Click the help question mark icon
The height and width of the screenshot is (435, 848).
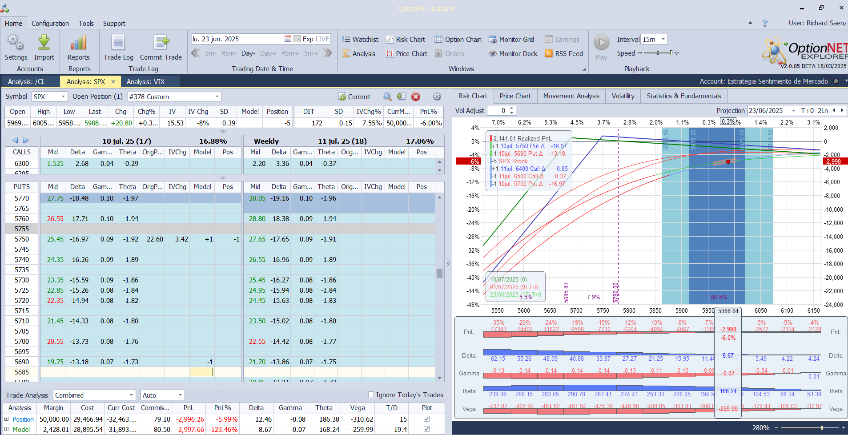pos(765,23)
